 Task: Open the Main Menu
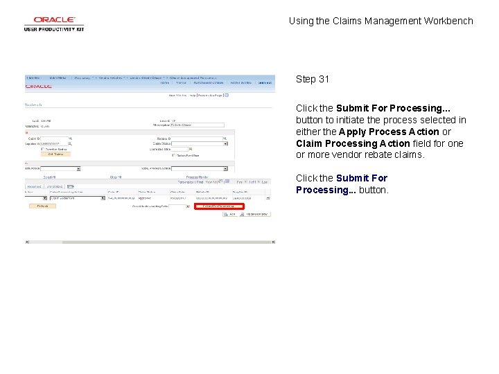(58, 78)
